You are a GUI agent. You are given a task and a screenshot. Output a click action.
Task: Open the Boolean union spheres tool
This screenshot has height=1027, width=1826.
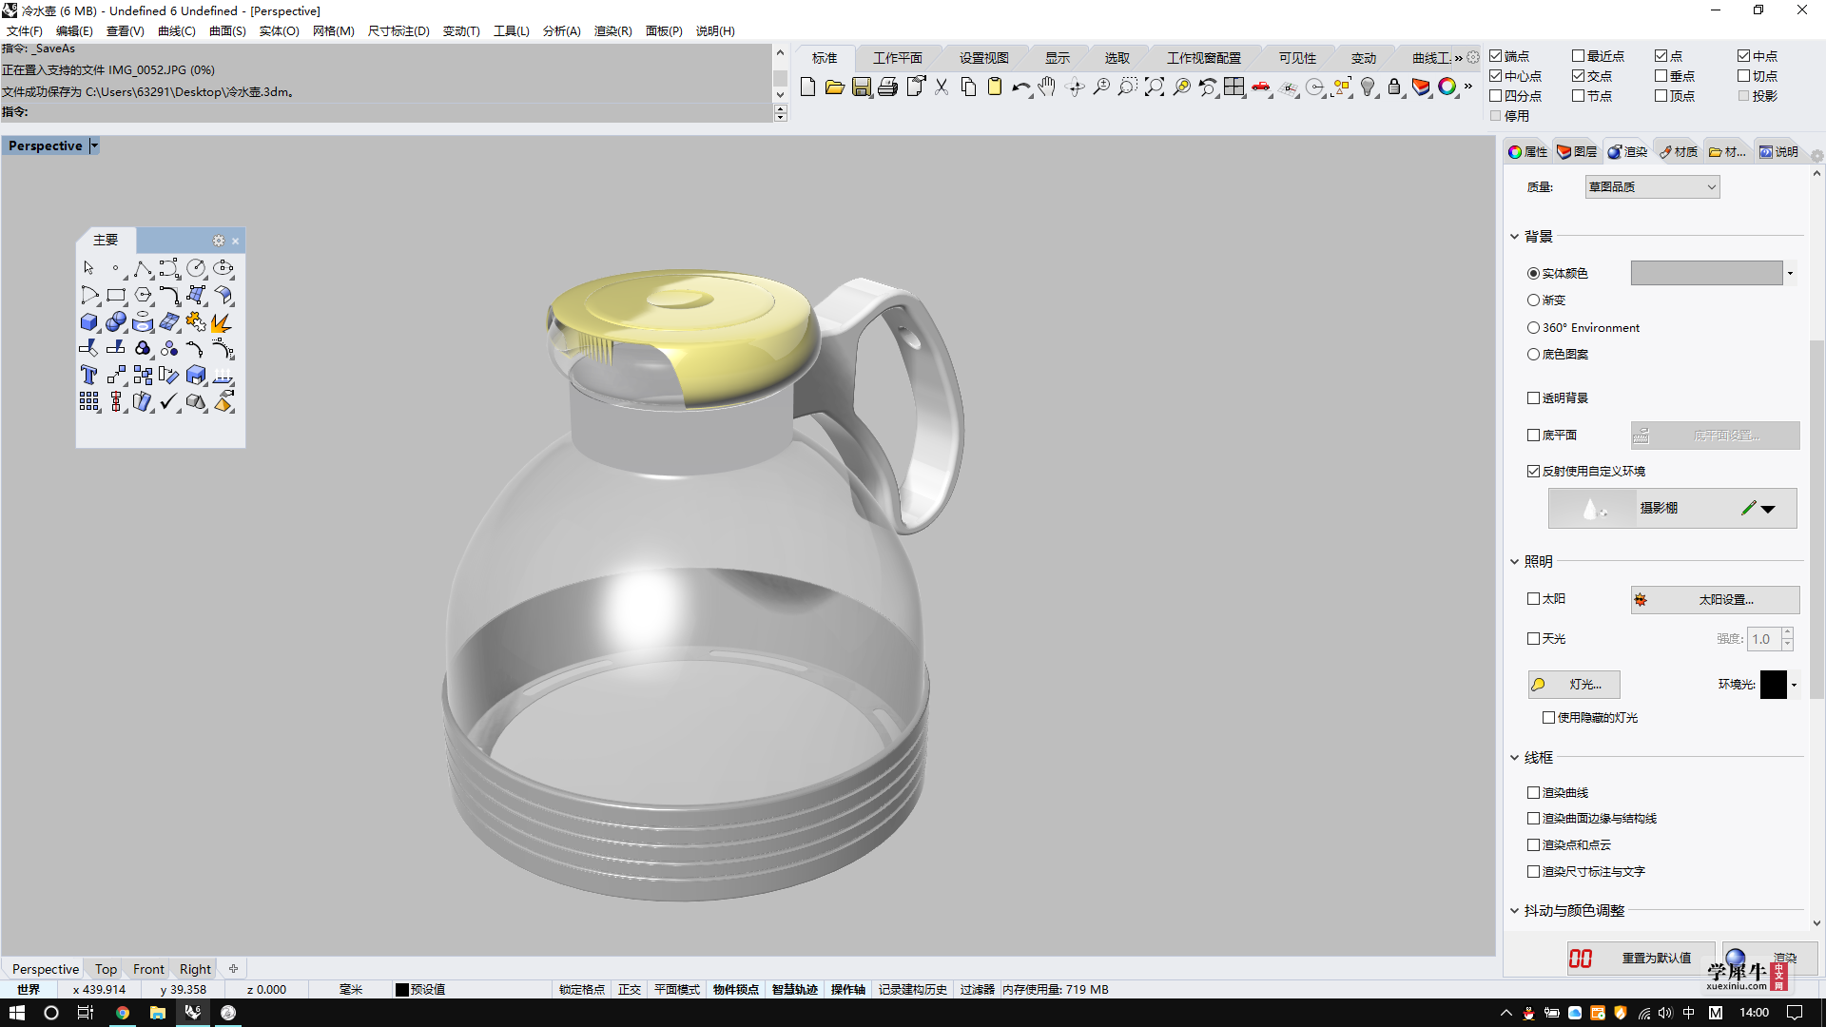click(116, 322)
